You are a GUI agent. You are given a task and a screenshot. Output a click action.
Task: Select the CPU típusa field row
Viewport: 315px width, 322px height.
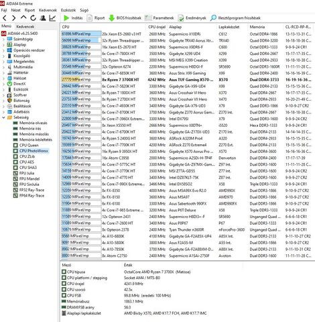click(126, 272)
